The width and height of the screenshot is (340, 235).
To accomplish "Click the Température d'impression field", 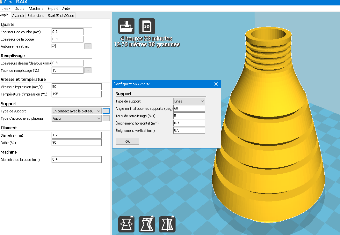I will pyautogui.click(x=76, y=94).
